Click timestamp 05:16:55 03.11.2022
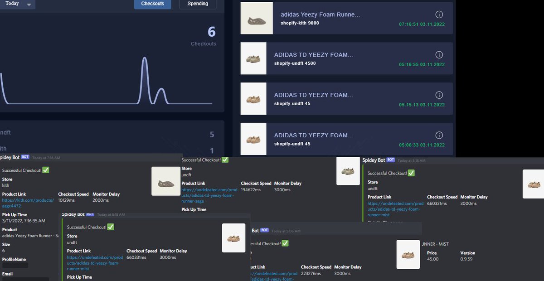Screen dimensions: 544x281 (x=422, y=65)
